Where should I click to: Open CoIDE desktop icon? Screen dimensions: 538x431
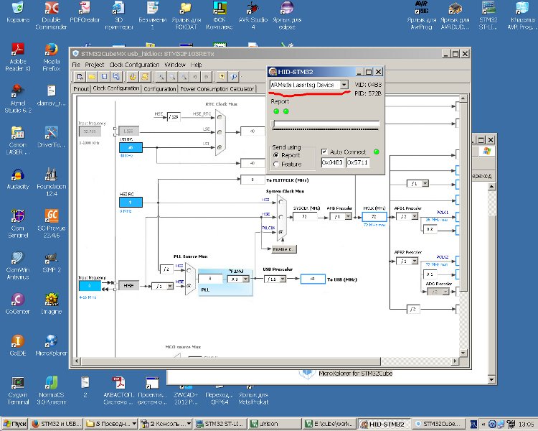coord(18,346)
